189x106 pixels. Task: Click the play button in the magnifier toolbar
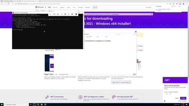coord(65,14)
